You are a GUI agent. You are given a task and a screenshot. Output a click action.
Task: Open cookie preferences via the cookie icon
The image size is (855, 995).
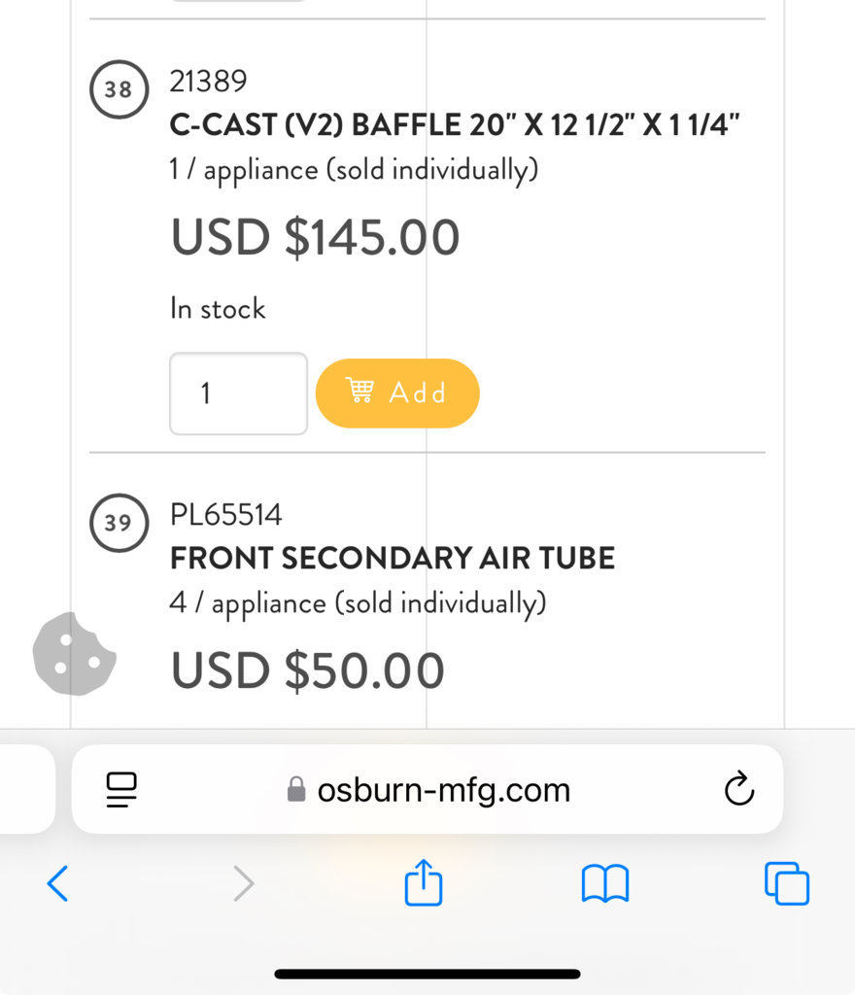tap(74, 654)
